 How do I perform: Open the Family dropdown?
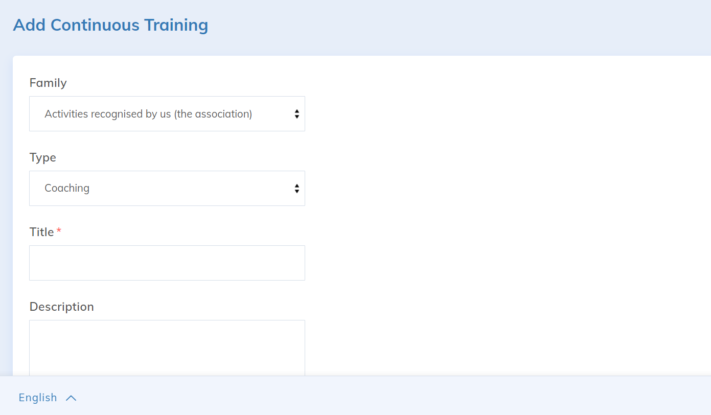(x=167, y=114)
